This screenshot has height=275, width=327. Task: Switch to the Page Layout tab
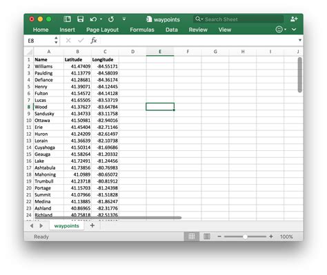click(102, 30)
